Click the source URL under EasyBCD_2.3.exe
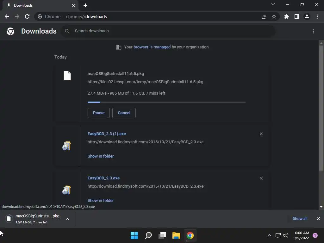Image resolution: width=324 pixels, height=243 pixels. tap(146, 186)
